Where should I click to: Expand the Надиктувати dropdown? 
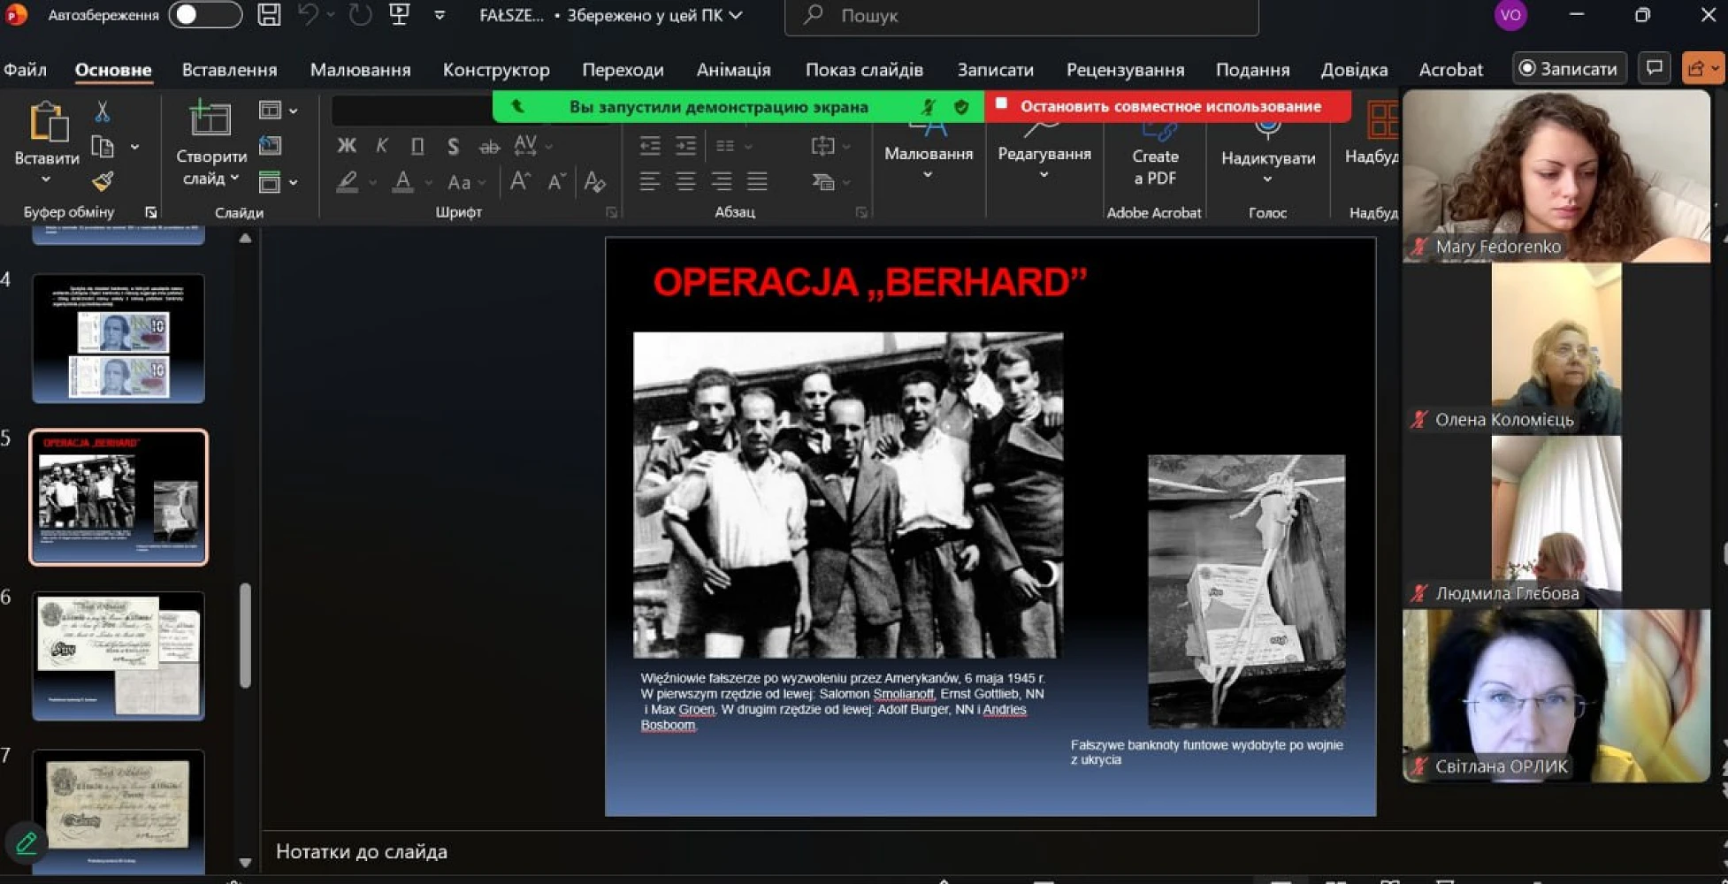(x=1267, y=179)
